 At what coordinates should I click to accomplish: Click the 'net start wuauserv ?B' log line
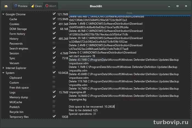[82, 56]
